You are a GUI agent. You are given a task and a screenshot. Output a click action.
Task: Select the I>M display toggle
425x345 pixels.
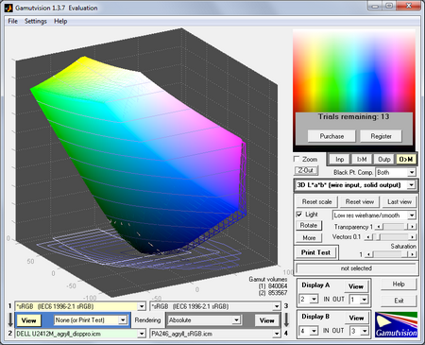(x=362, y=160)
